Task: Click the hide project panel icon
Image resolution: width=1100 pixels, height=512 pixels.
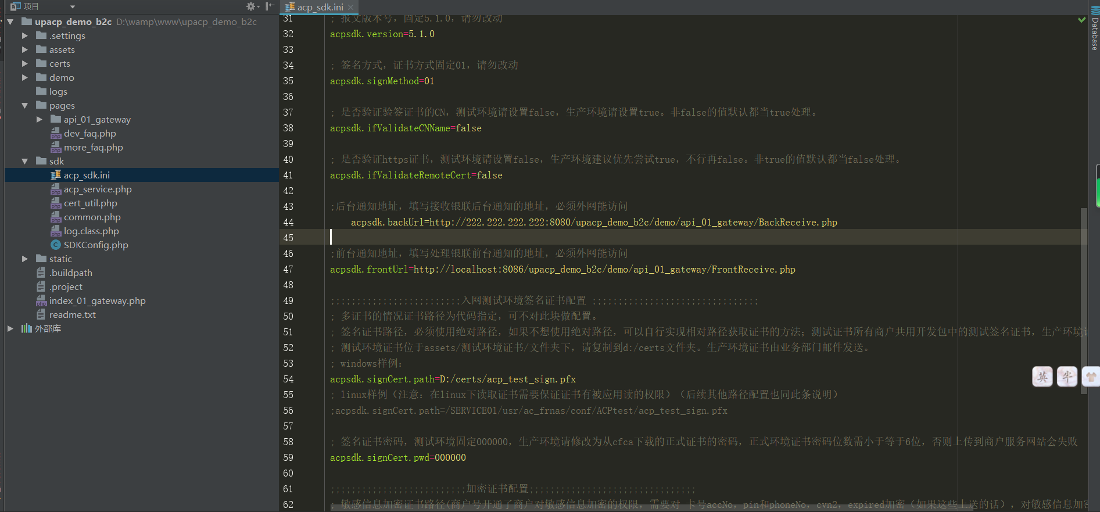Action: pyautogui.click(x=270, y=6)
